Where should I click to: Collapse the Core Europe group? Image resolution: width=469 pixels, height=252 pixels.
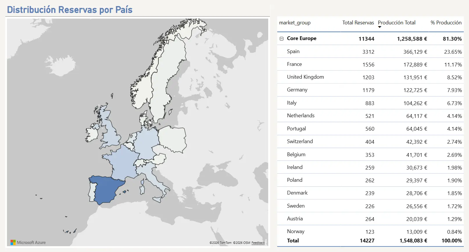(281, 39)
